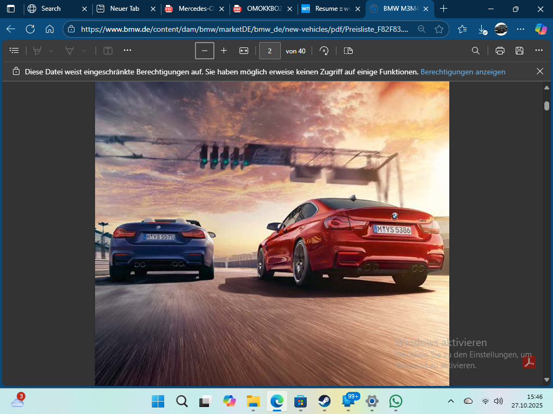Image resolution: width=553 pixels, height=414 pixels.
Task: Open a new browser tab
Action: 444,9
